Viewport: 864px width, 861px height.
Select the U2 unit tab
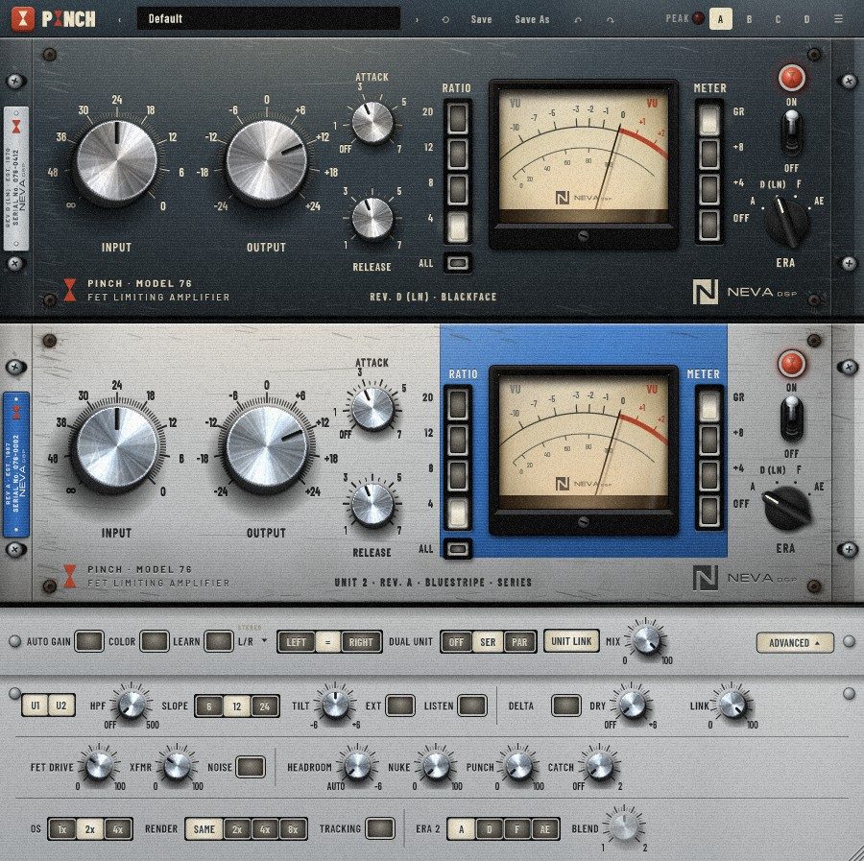(61, 706)
